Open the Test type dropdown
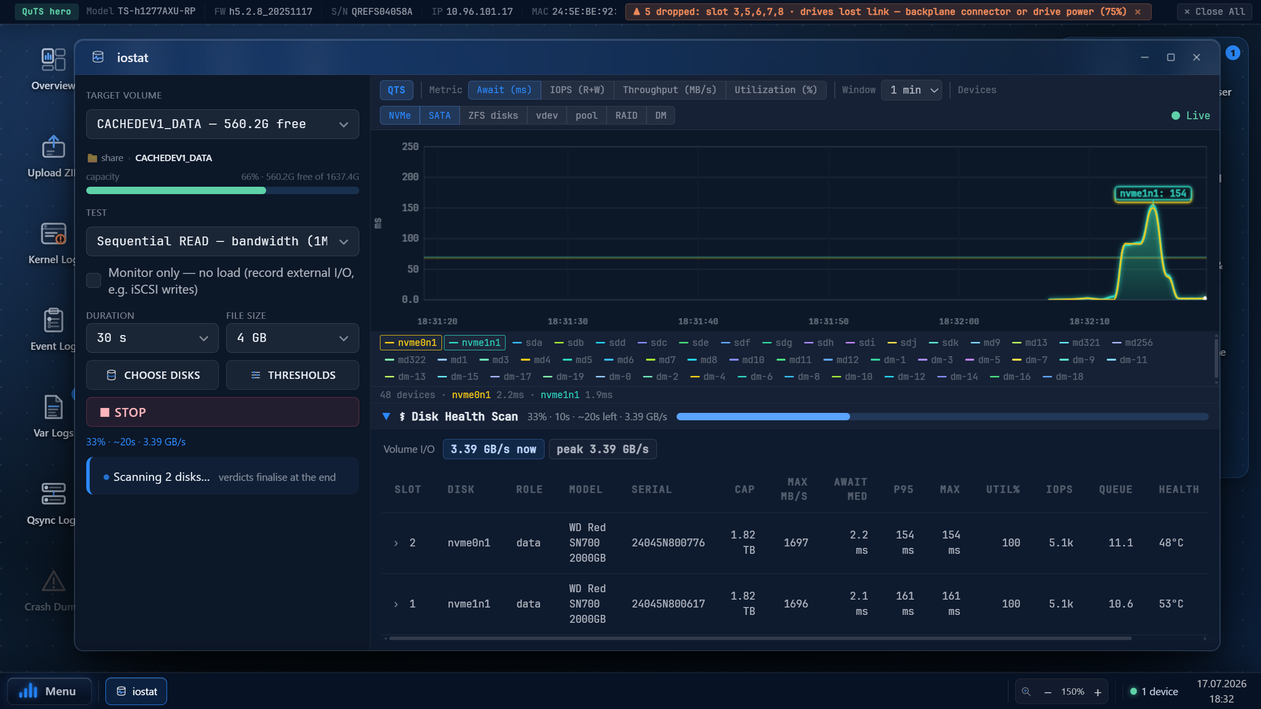 pos(222,241)
